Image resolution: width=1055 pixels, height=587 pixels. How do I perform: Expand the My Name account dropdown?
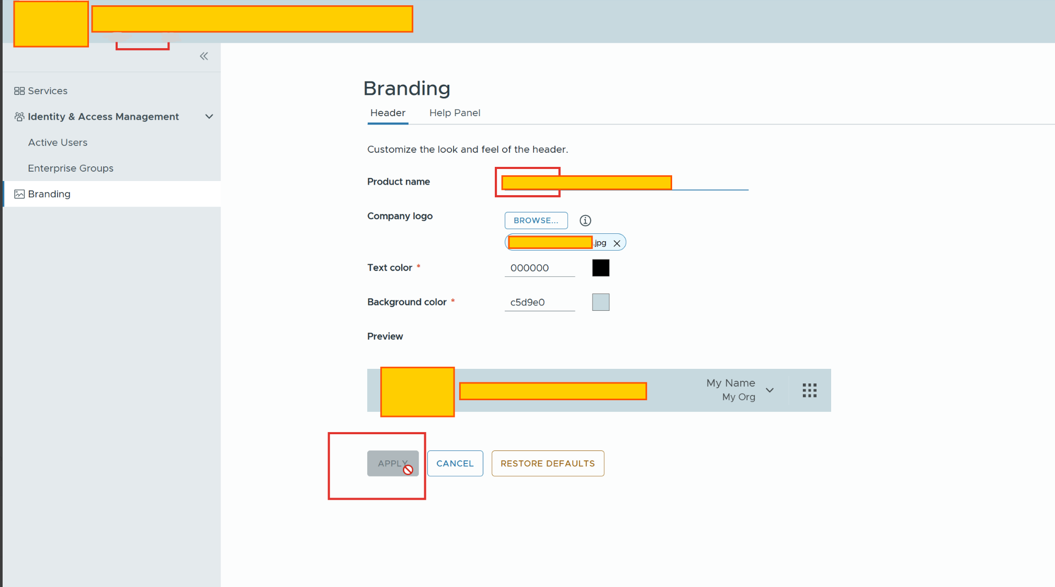(x=769, y=390)
